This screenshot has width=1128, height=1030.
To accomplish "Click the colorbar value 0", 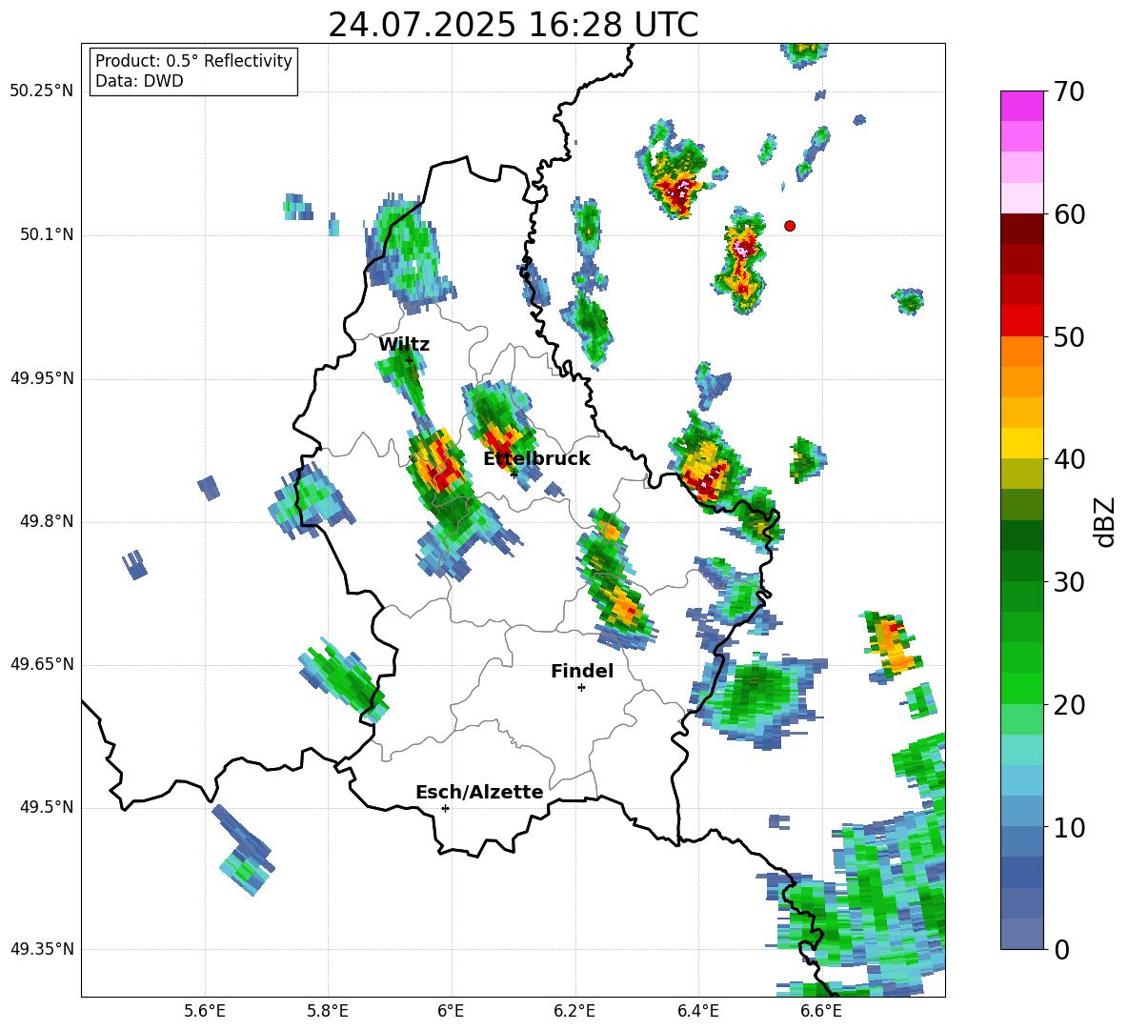I will pyautogui.click(x=1061, y=949).
